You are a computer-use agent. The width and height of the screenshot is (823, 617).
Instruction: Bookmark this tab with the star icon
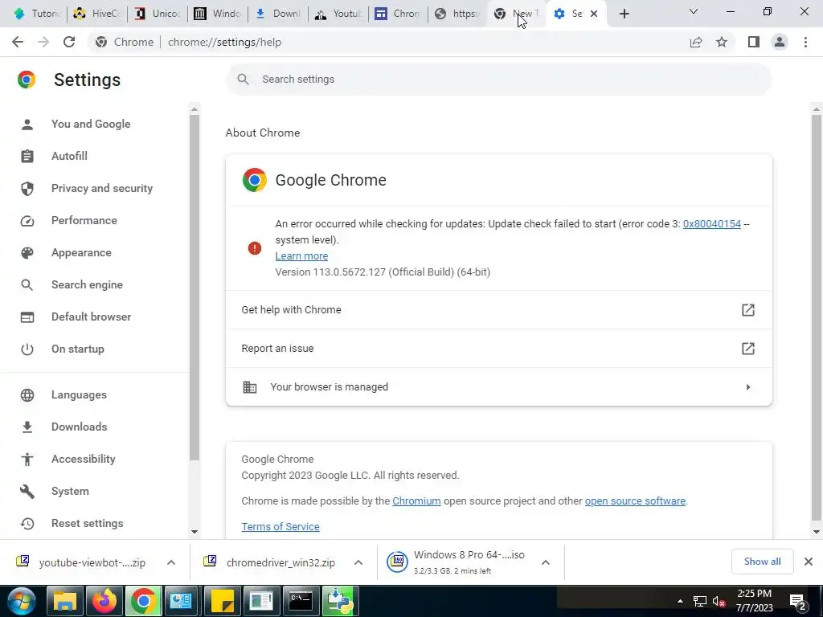pyautogui.click(x=722, y=42)
